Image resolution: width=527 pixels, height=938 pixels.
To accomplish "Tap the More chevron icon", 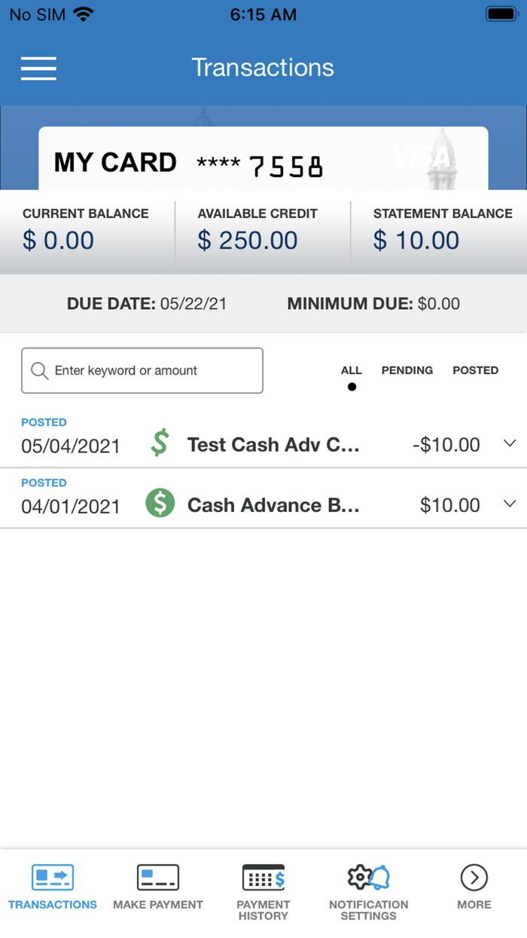I will pos(474,877).
